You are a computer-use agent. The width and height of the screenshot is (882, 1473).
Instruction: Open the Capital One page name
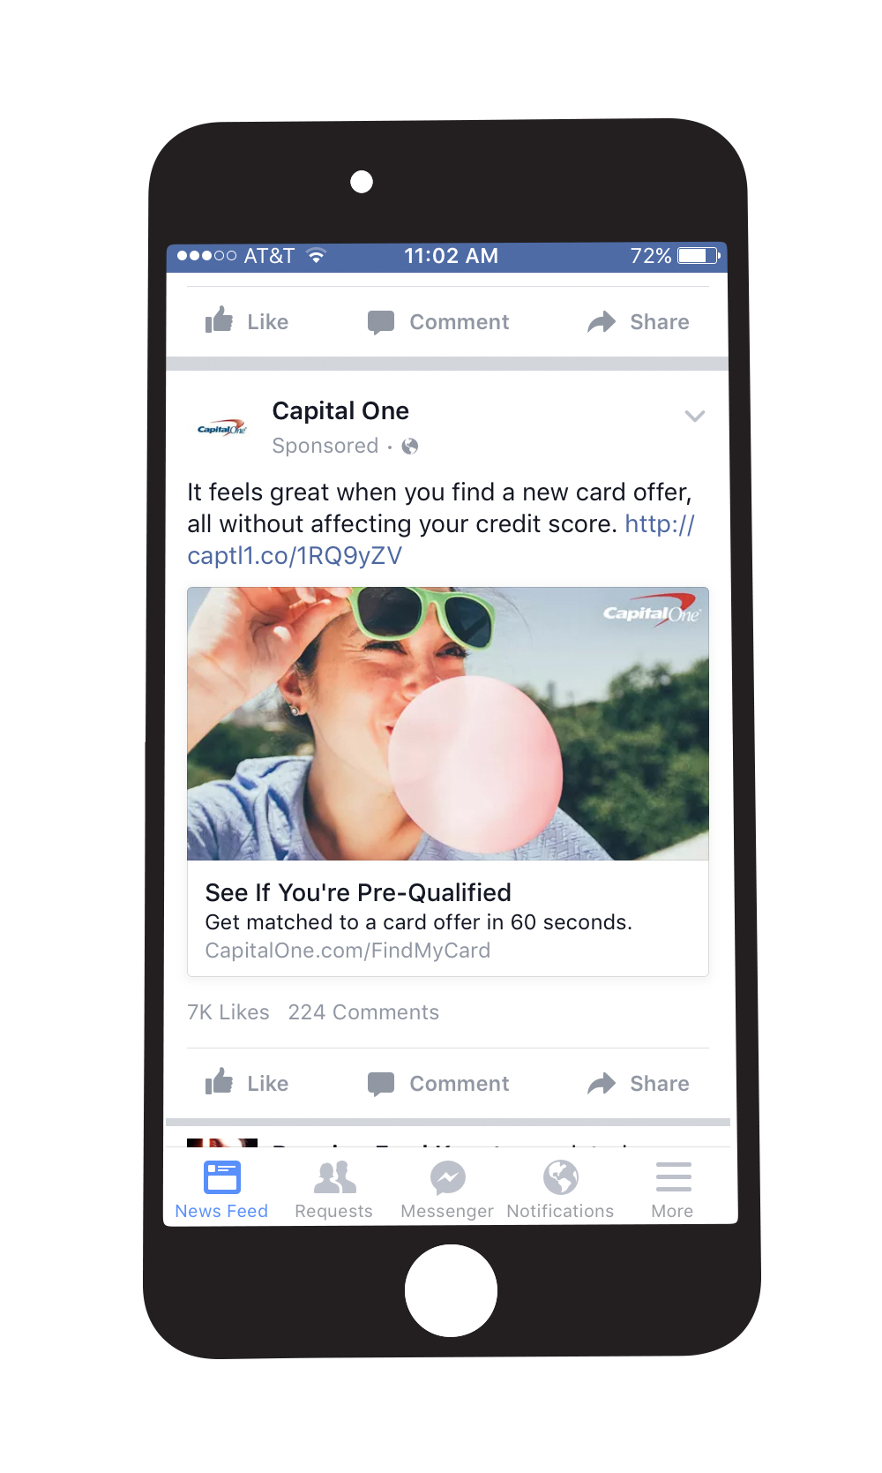340,411
